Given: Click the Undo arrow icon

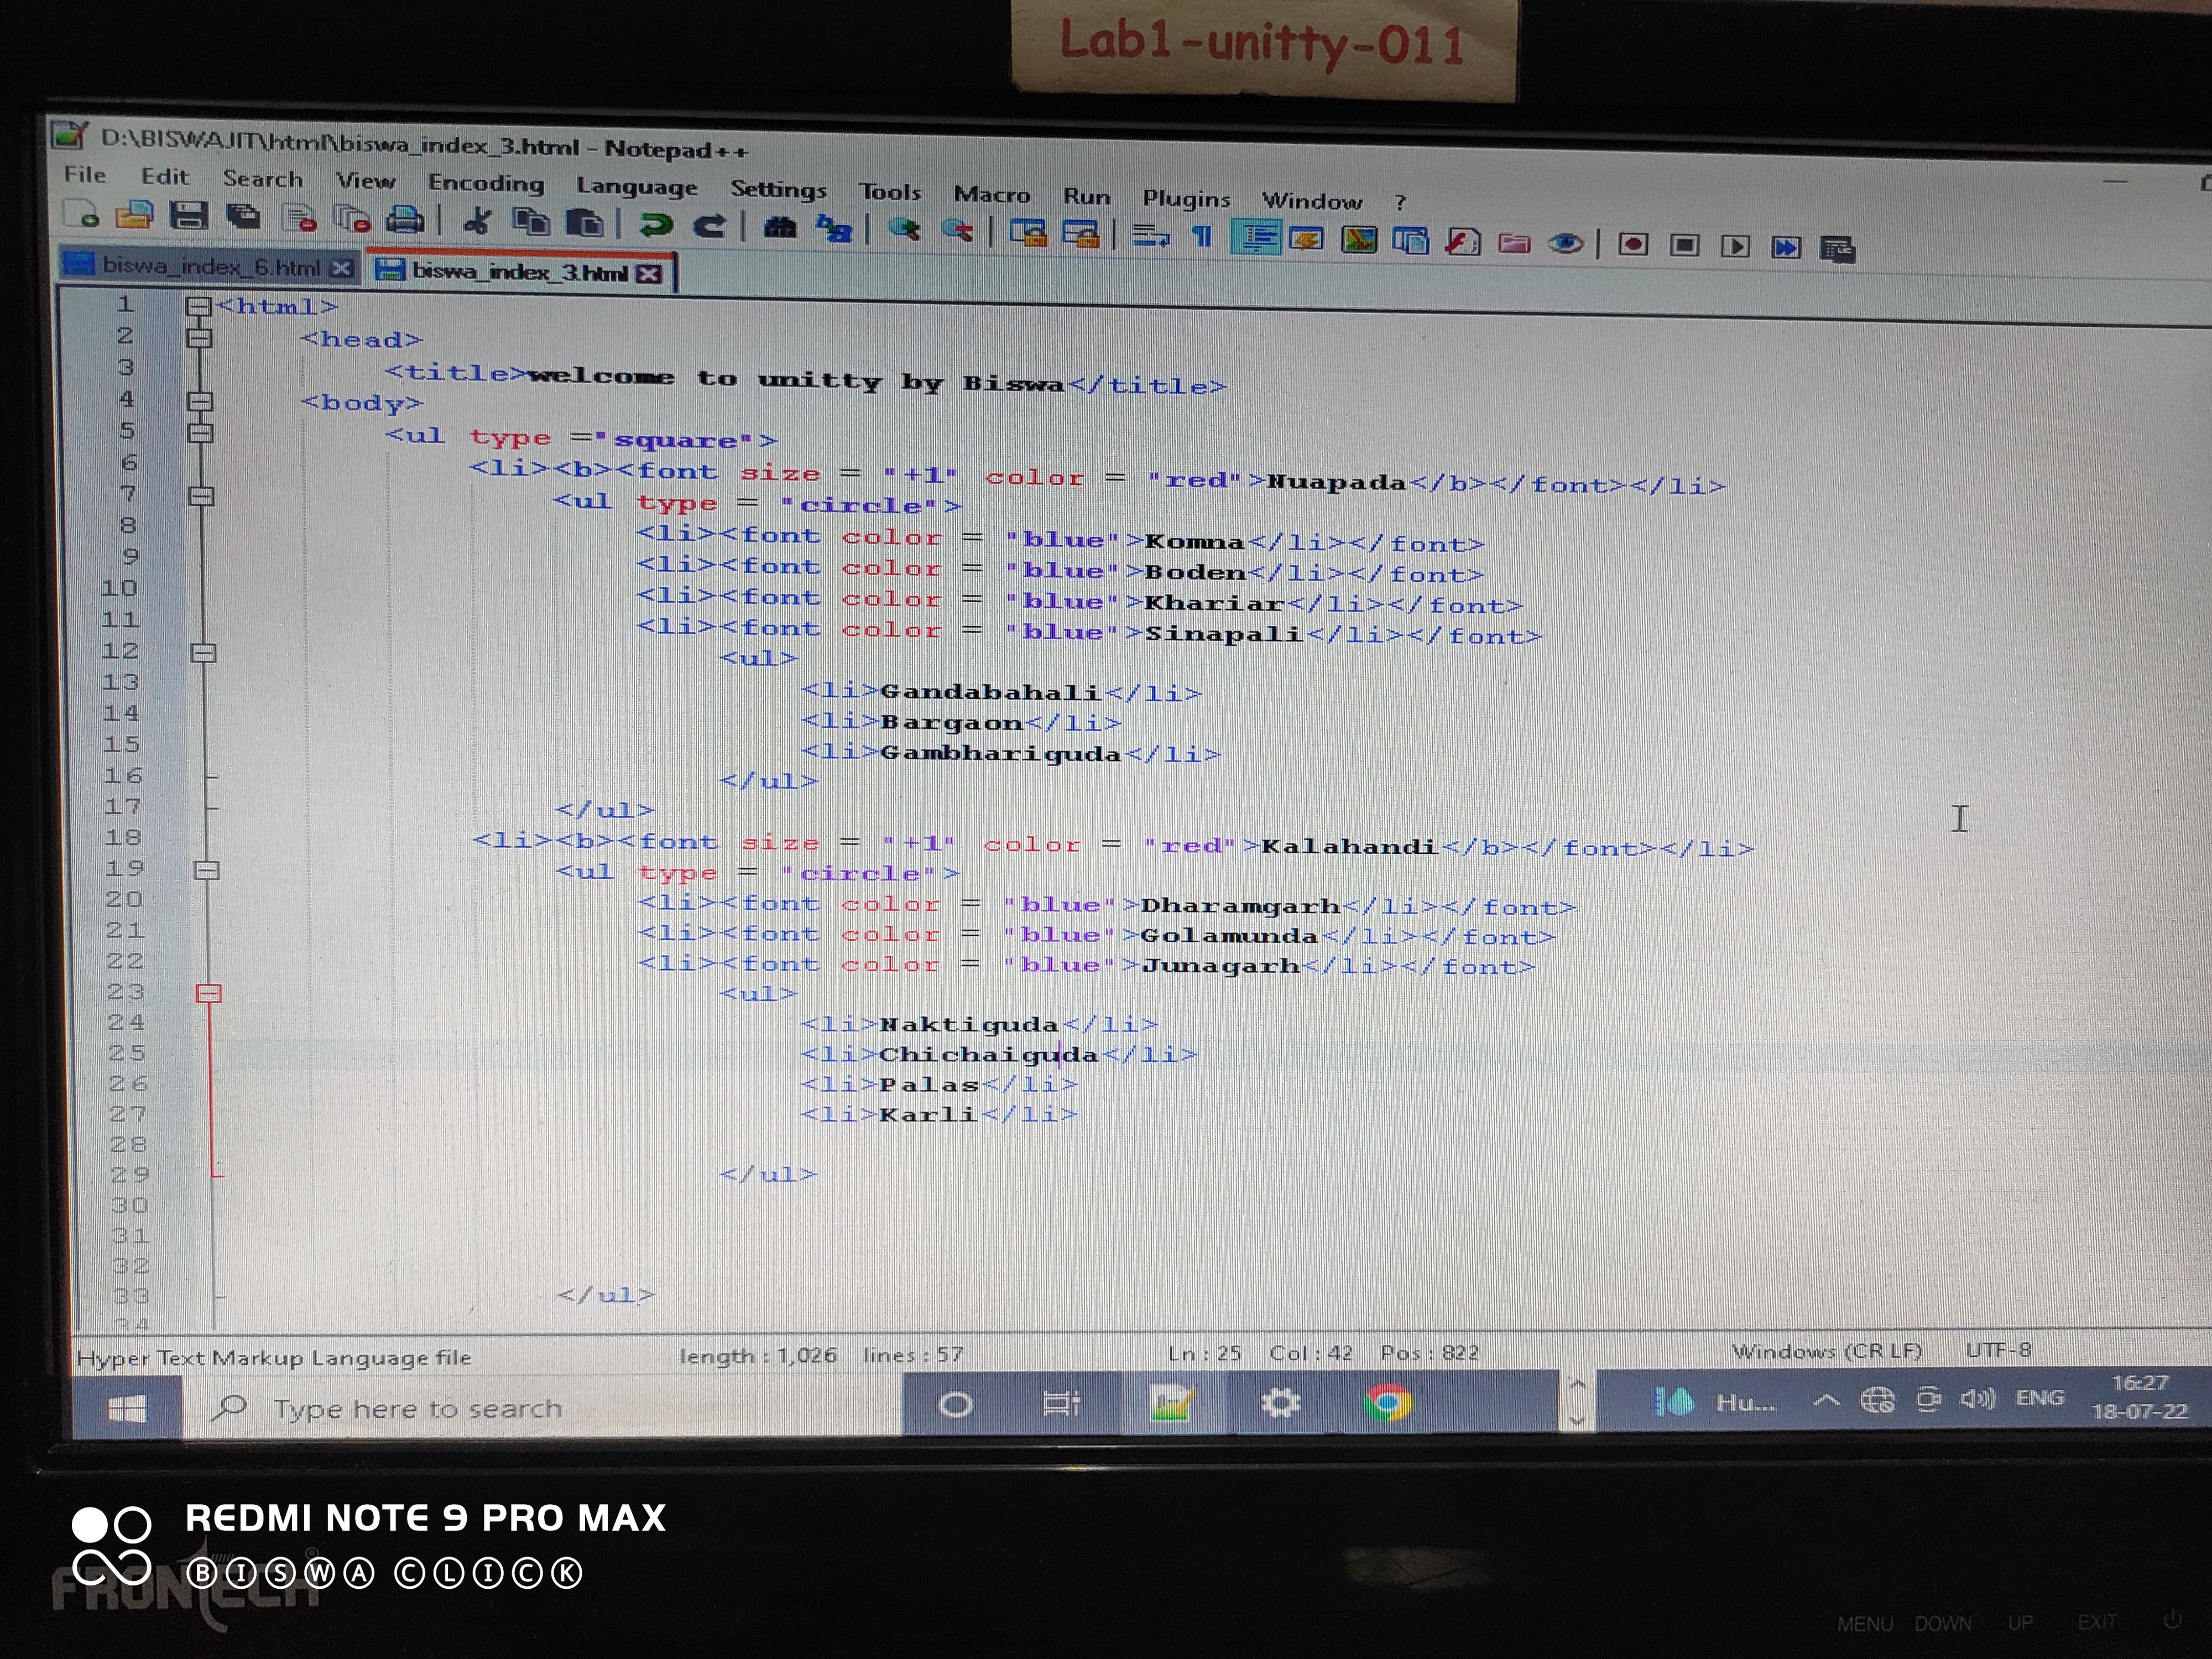Looking at the screenshot, I should point(656,225).
